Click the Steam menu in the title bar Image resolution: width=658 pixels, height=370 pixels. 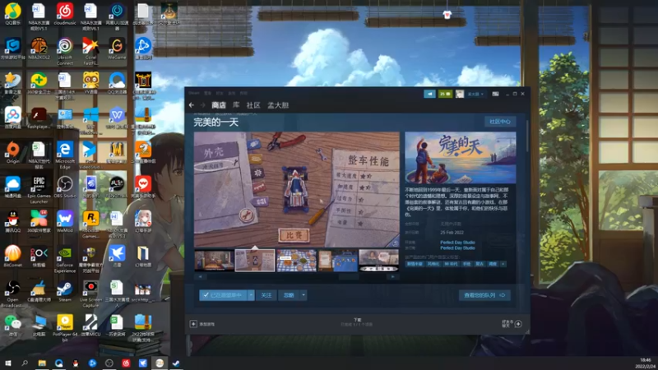point(194,93)
